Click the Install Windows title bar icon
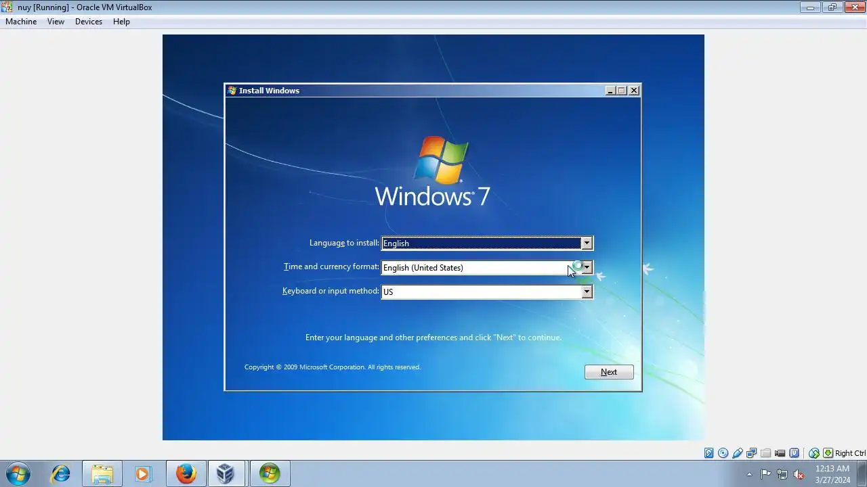Screen dimensions: 867x487 click(232, 90)
